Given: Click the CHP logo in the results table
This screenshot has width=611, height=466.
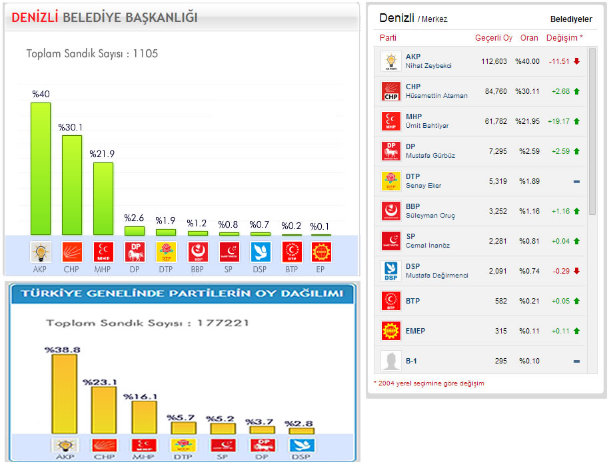Looking at the screenshot, I should [x=391, y=91].
